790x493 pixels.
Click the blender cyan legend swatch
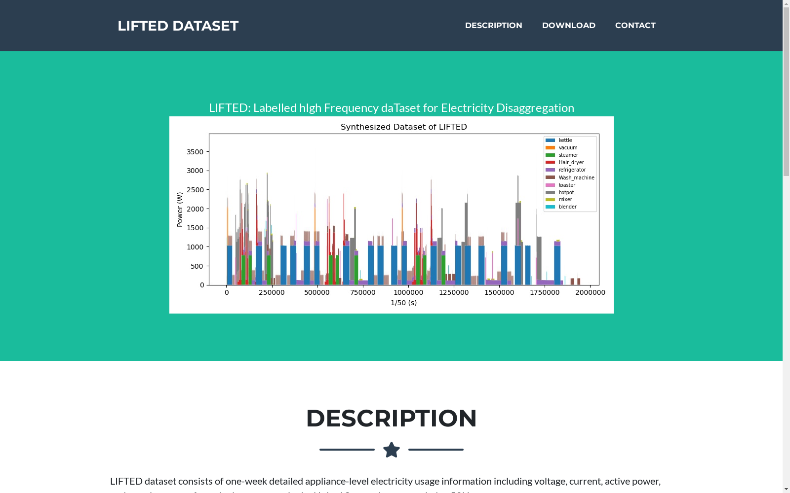550,207
